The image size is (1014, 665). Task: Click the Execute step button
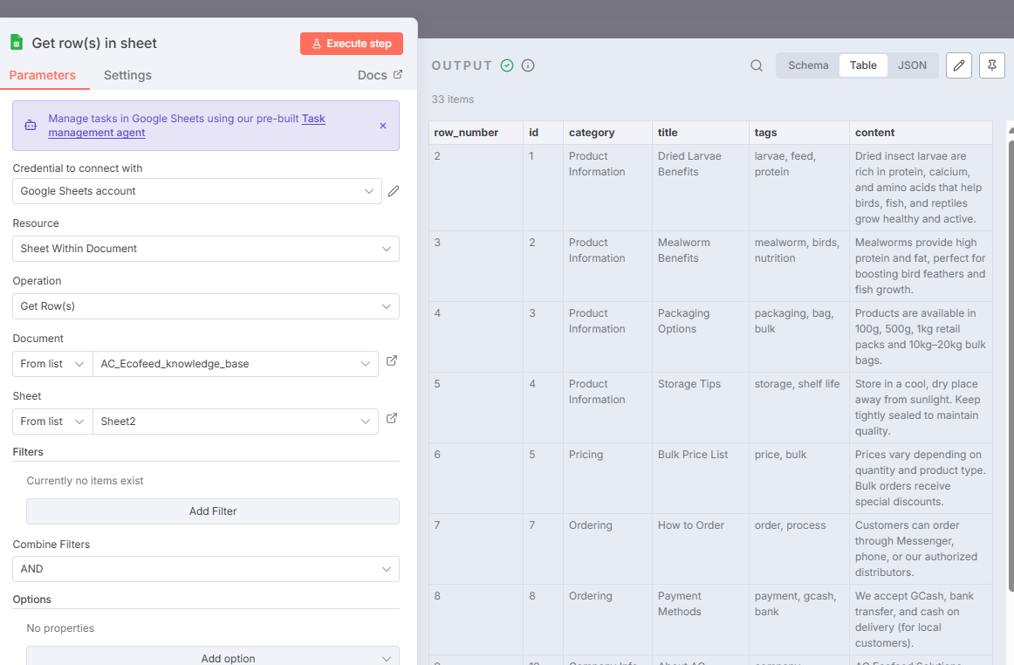click(x=351, y=44)
